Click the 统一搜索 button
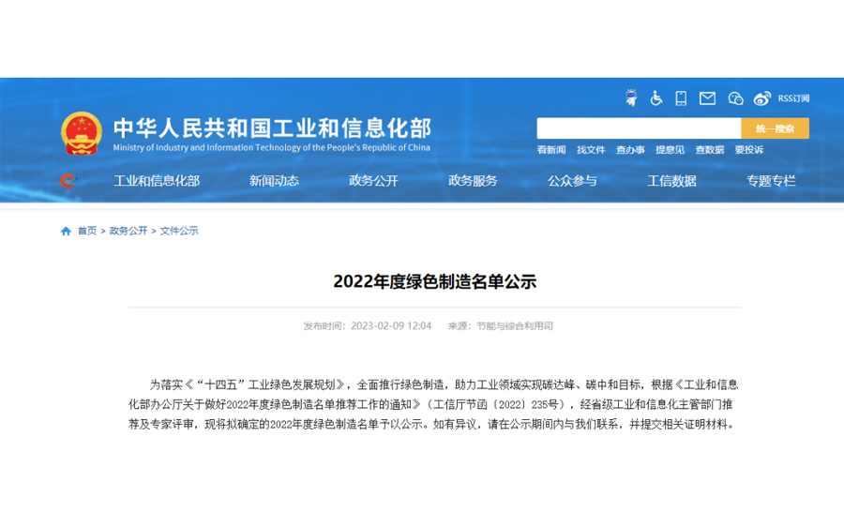Screen dimensions: 844x527 click(776, 128)
